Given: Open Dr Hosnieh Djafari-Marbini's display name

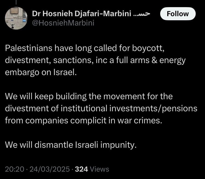Looking at the screenshot, I should coord(81,14).
